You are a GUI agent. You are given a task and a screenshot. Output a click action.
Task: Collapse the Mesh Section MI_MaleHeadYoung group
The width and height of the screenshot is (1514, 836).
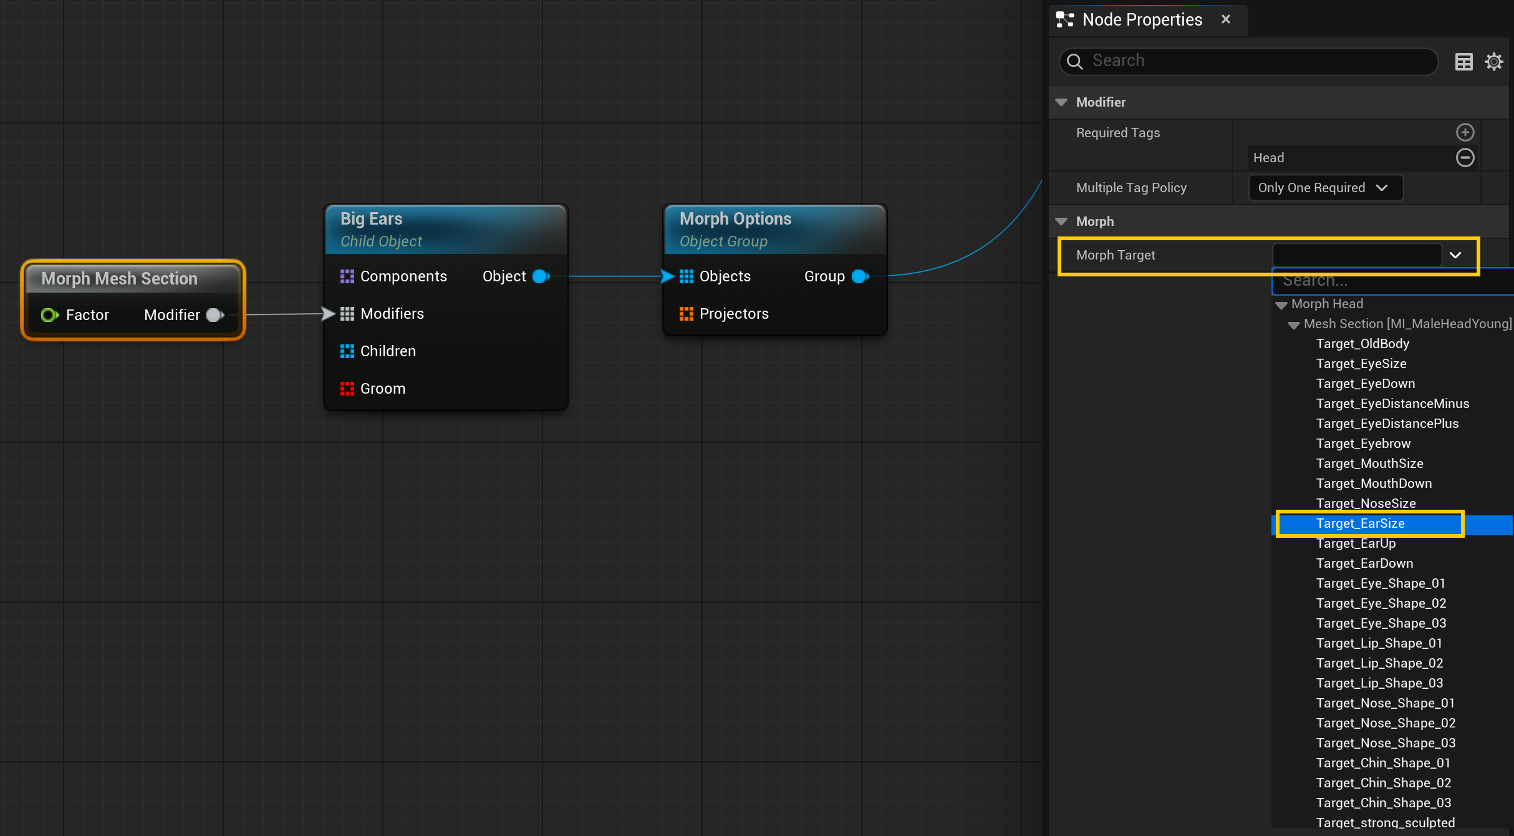pos(1294,325)
